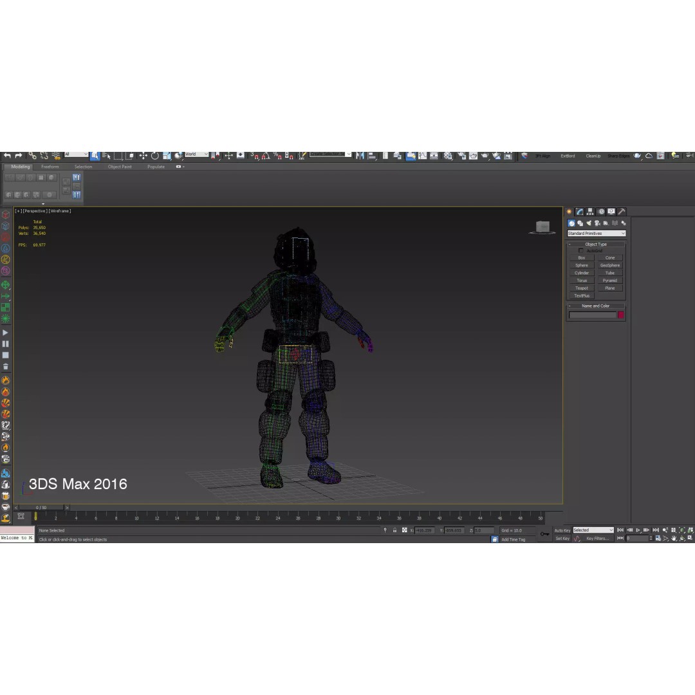Screen dimensions: 695x695
Task: Switch to the Modeling ribbon tab
Action: [x=21, y=167]
